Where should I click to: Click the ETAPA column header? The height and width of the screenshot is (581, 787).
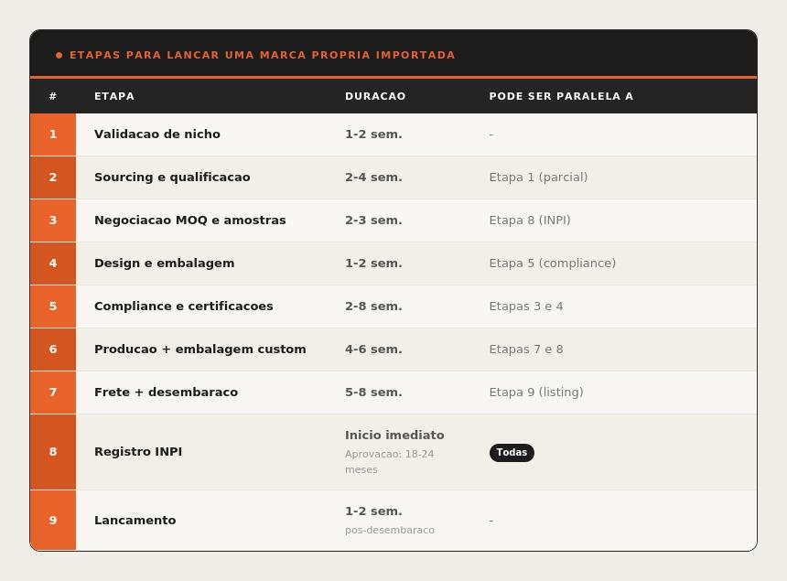pyautogui.click(x=114, y=96)
